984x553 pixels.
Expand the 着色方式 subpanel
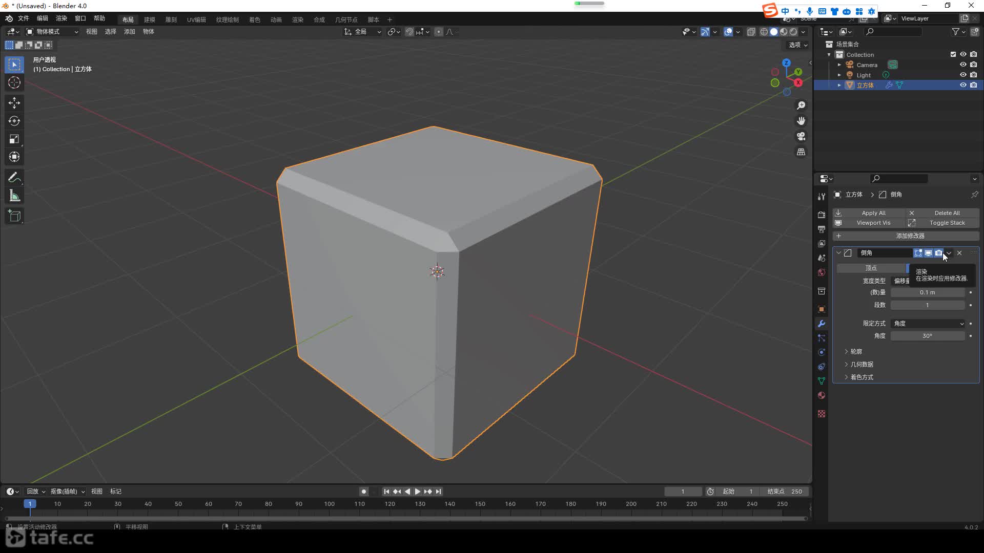(846, 377)
